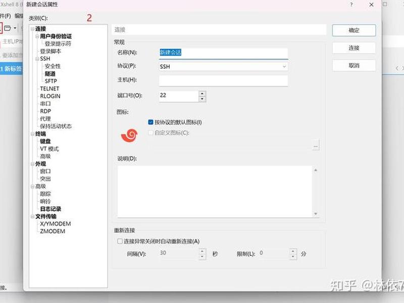Select 保持活动状态 in category tree
The width and height of the screenshot is (404, 303).
coord(56,126)
